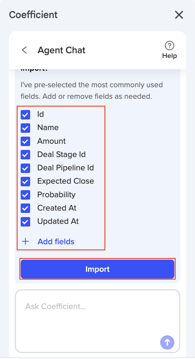Uncheck the Created At checkbox
195x359 pixels.
click(x=25, y=208)
